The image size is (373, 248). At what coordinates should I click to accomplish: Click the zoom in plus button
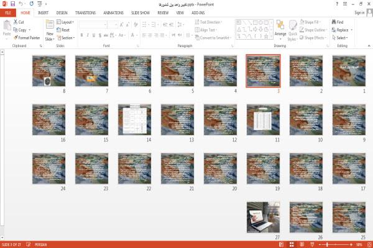351,244
